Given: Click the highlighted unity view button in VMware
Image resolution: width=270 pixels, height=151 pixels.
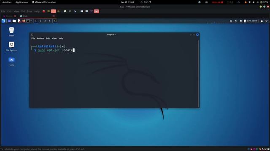Looking at the screenshot, I should point(97,11).
